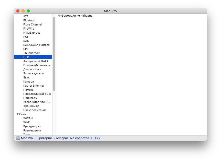Select Память in the sidebar
Viewport: 221px width, 161px height.
pyautogui.click(x=28, y=90)
